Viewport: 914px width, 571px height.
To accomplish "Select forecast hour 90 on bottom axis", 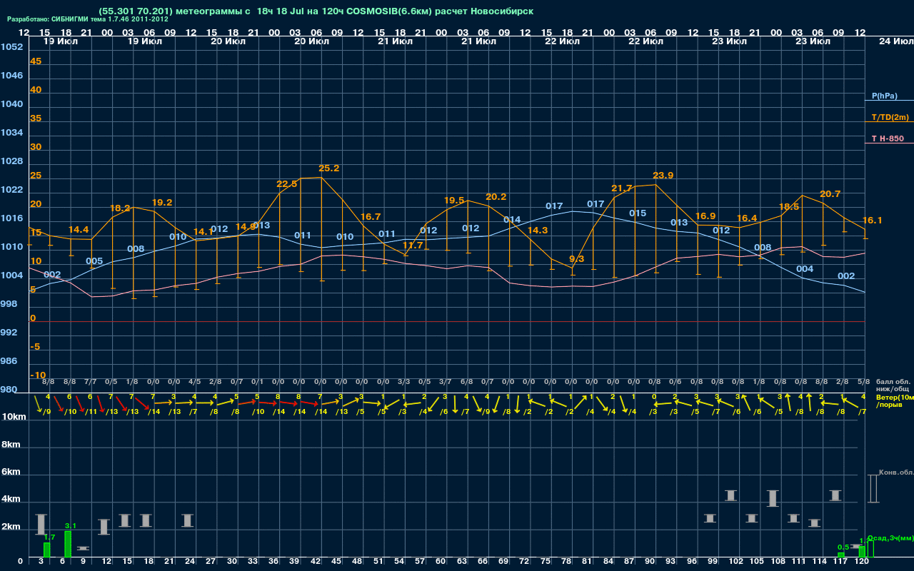I will click(650, 562).
